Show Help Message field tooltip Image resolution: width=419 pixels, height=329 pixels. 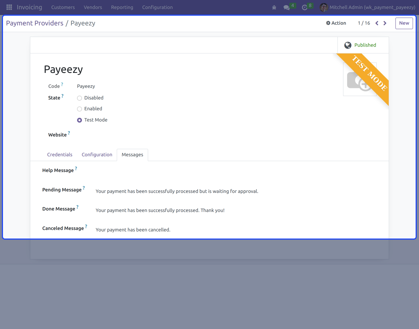point(76,168)
